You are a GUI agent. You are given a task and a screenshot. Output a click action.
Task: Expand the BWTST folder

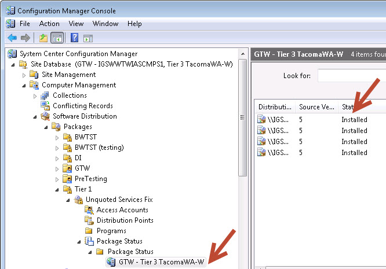[x=57, y=138]
